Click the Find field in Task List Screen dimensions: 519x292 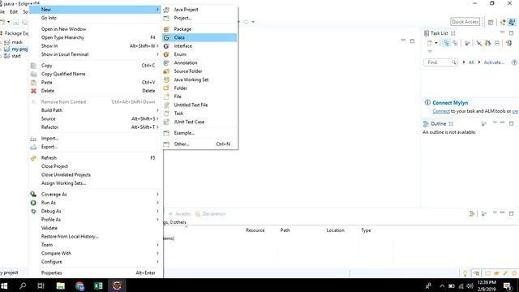pyautogui.click(x=440, y=62)
